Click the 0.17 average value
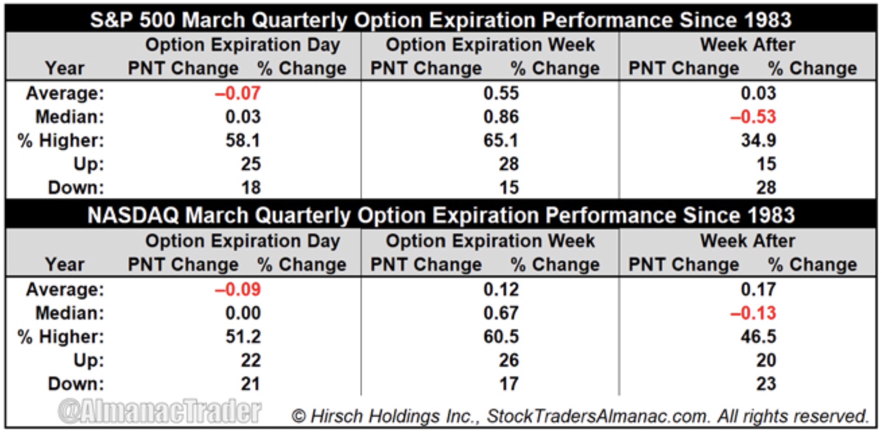Viewport: 882px width, 433px height. (759, 289)
